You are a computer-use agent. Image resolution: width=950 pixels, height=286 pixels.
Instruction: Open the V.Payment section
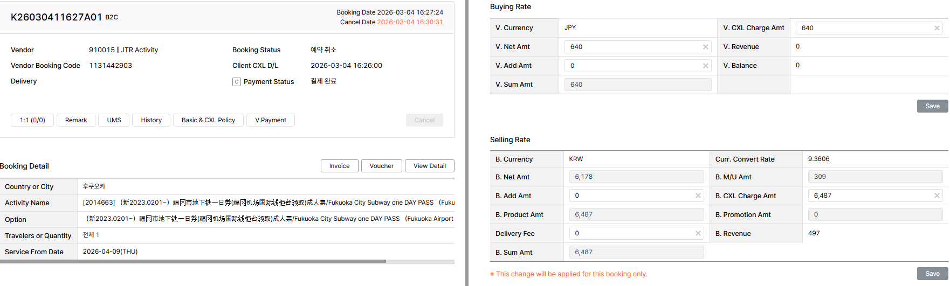pos(271,120)
